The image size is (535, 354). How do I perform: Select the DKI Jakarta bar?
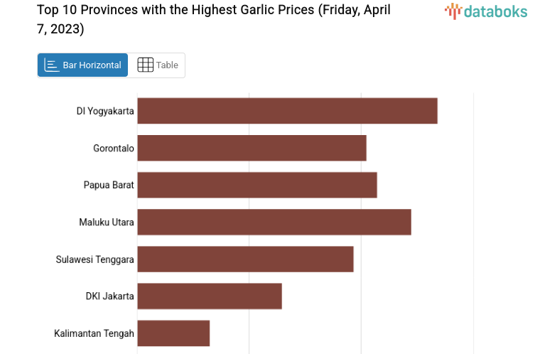[x=210, y=296]
